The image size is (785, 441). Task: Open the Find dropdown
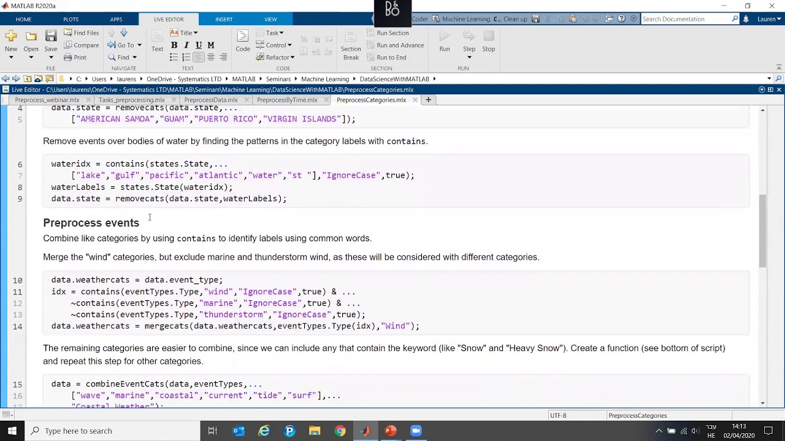[122, 58]
